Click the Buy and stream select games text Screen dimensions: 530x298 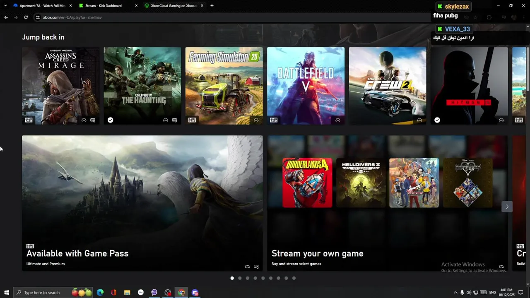(x=296, y=264)
